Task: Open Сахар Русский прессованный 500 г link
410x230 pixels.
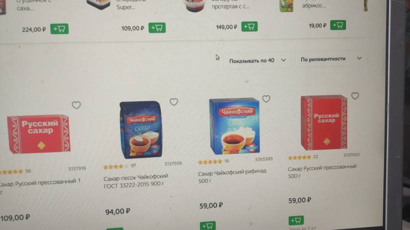Action: coord(322,171)
